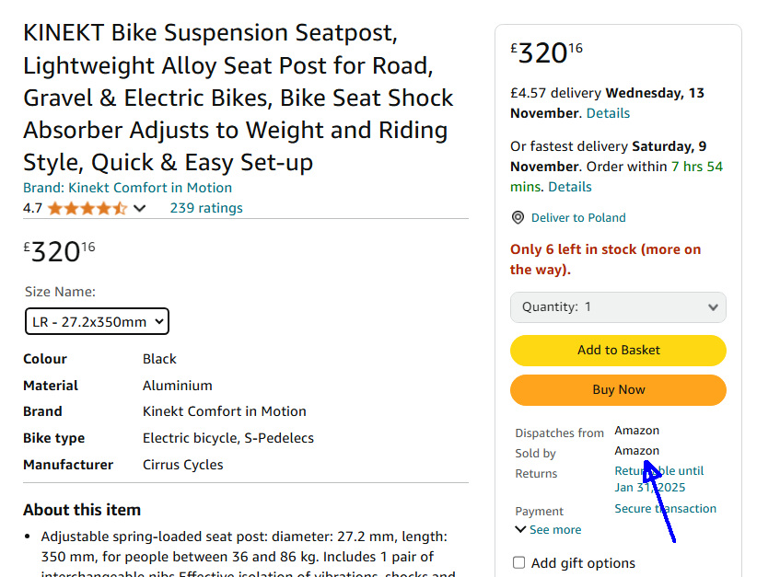Open Details for fastest Saturday delivery
This screenshot has width=780, height=577.
tap(569, 187)
